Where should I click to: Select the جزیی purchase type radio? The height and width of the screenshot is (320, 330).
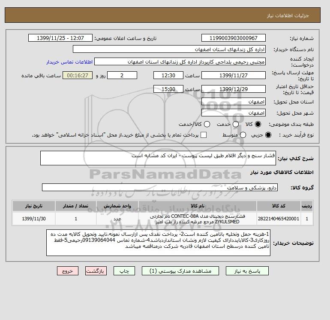pos(268,135)
